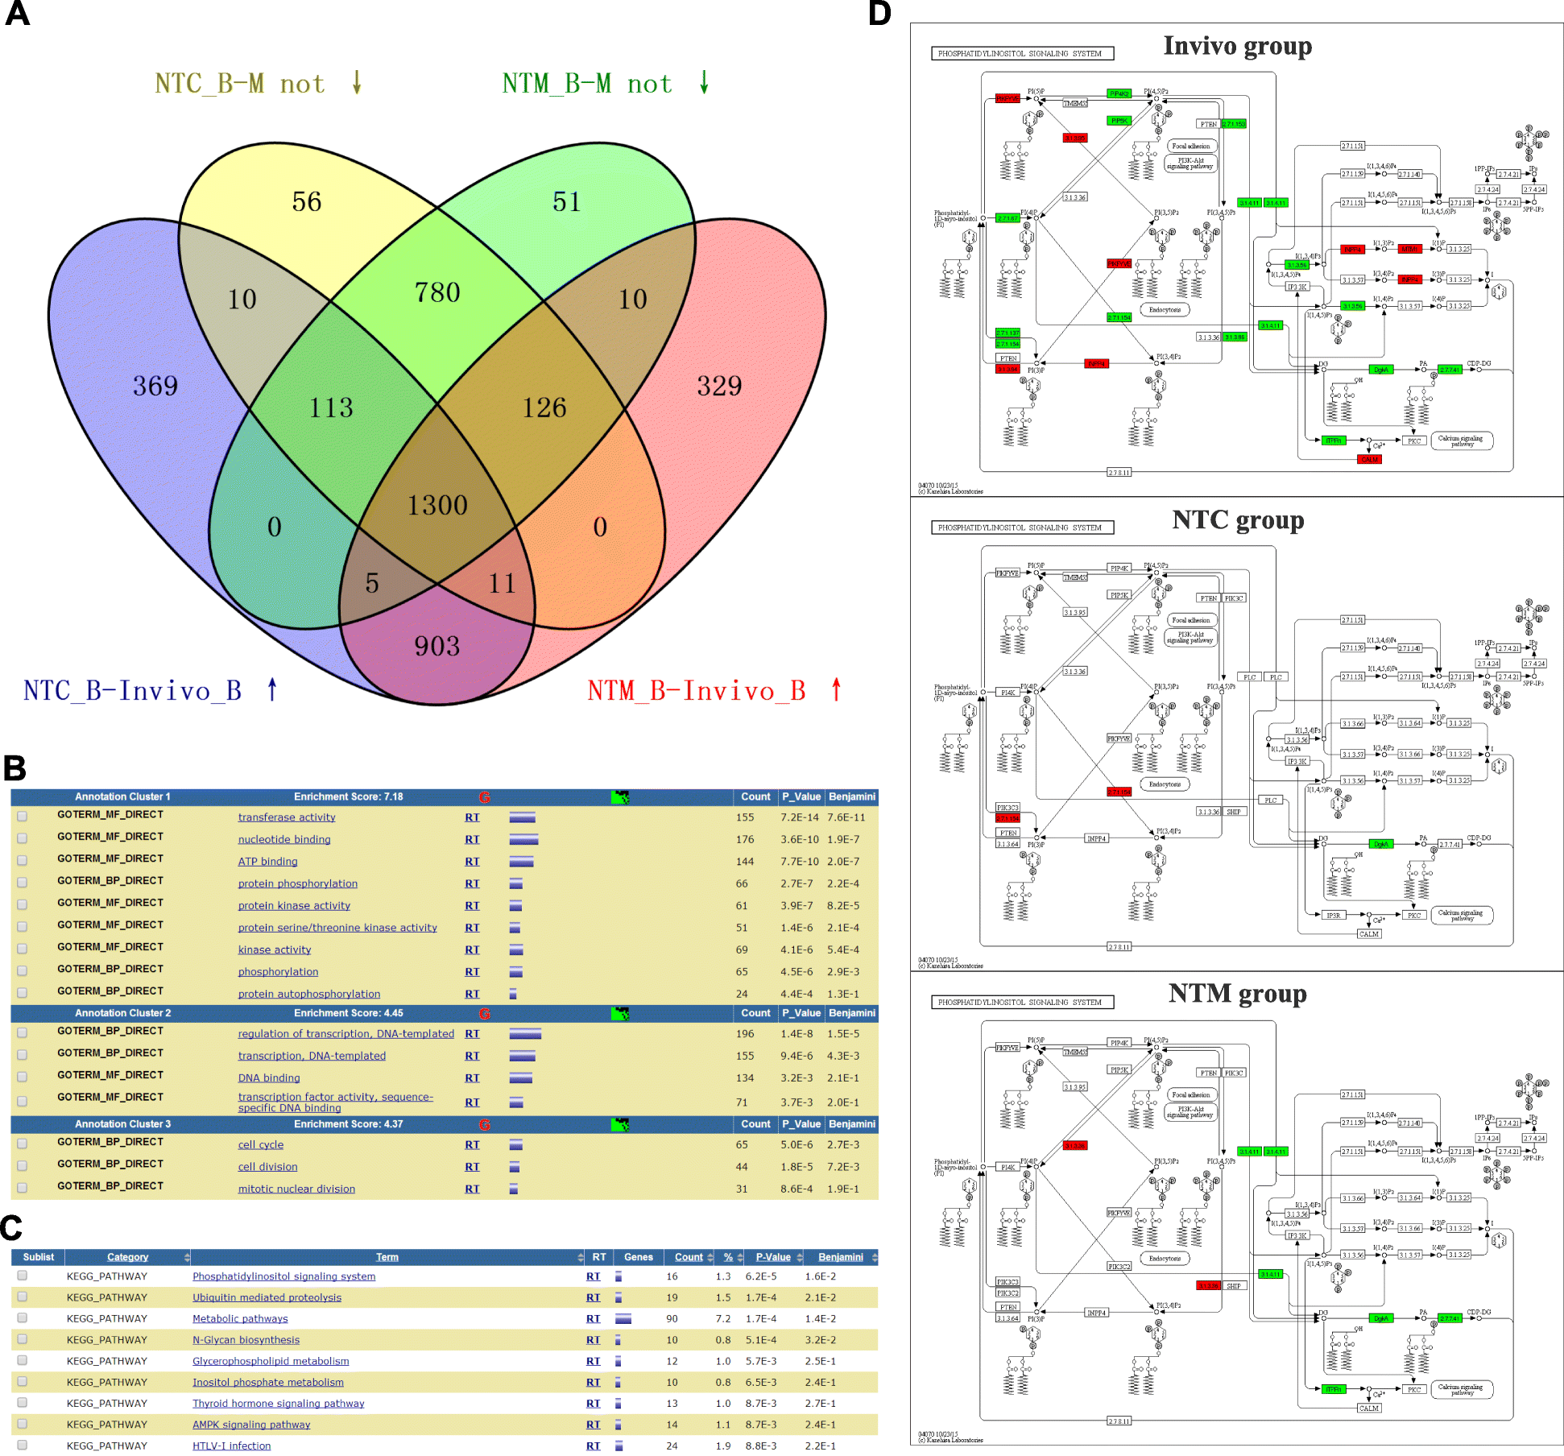Click the gene bar icon for N-Glycan biosynthesis
1564x1456 pixels.
pos(618,1340)
